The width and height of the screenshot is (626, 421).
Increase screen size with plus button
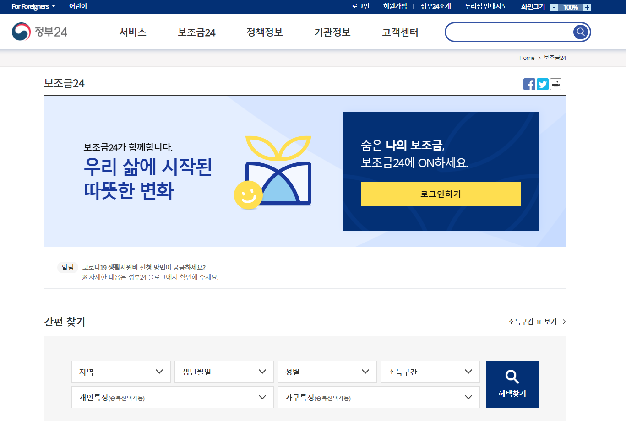pos(587,7)
